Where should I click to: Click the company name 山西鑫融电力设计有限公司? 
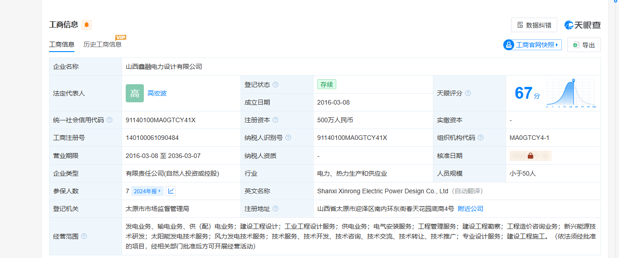164,67
